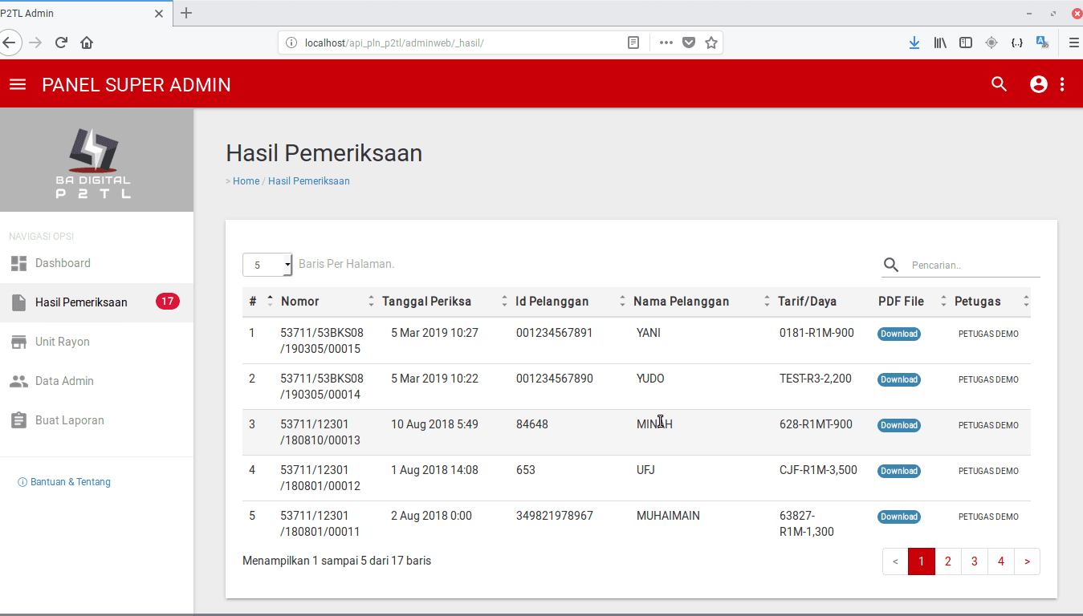Reload the page in browser
The height and width of the screenshot is (616, 1083).
pos(61,43)
